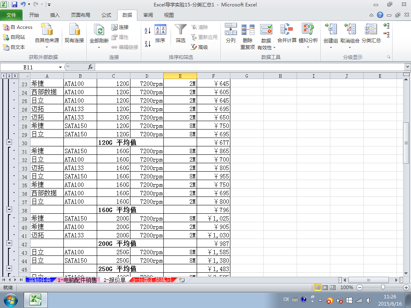Click Consolidate (合并计算)
Viewport: 411px width, 308px height.
(x=287, y=33)
